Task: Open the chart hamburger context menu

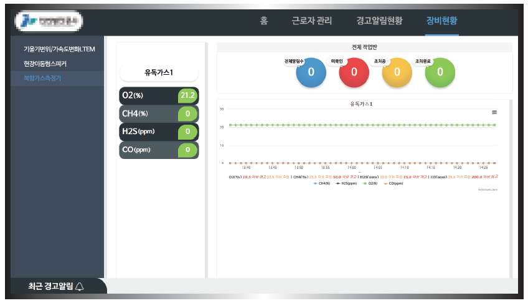Action: point(494,112)
